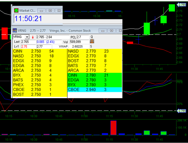This screenshot has height=143, width=188.
Task: Minimize the VRNG Level 2 window
Action: 104,31
